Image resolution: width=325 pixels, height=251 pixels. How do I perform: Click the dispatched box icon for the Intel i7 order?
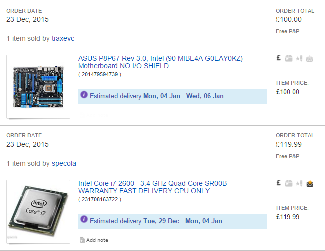289,184
